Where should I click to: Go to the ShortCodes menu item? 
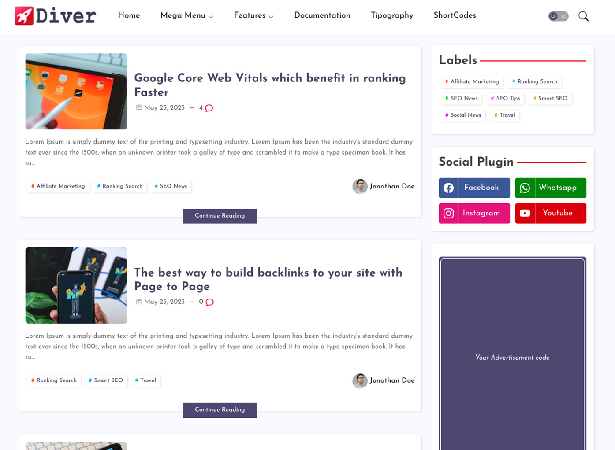455,15
